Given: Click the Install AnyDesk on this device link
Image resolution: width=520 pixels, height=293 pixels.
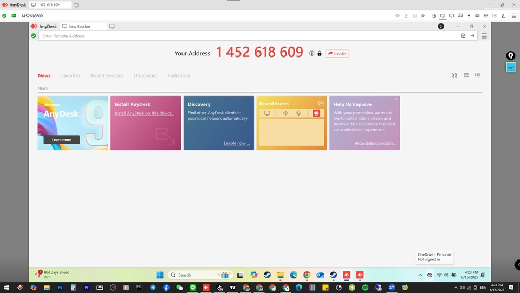Looking at the screenshot, I should (x=144, y=113).
